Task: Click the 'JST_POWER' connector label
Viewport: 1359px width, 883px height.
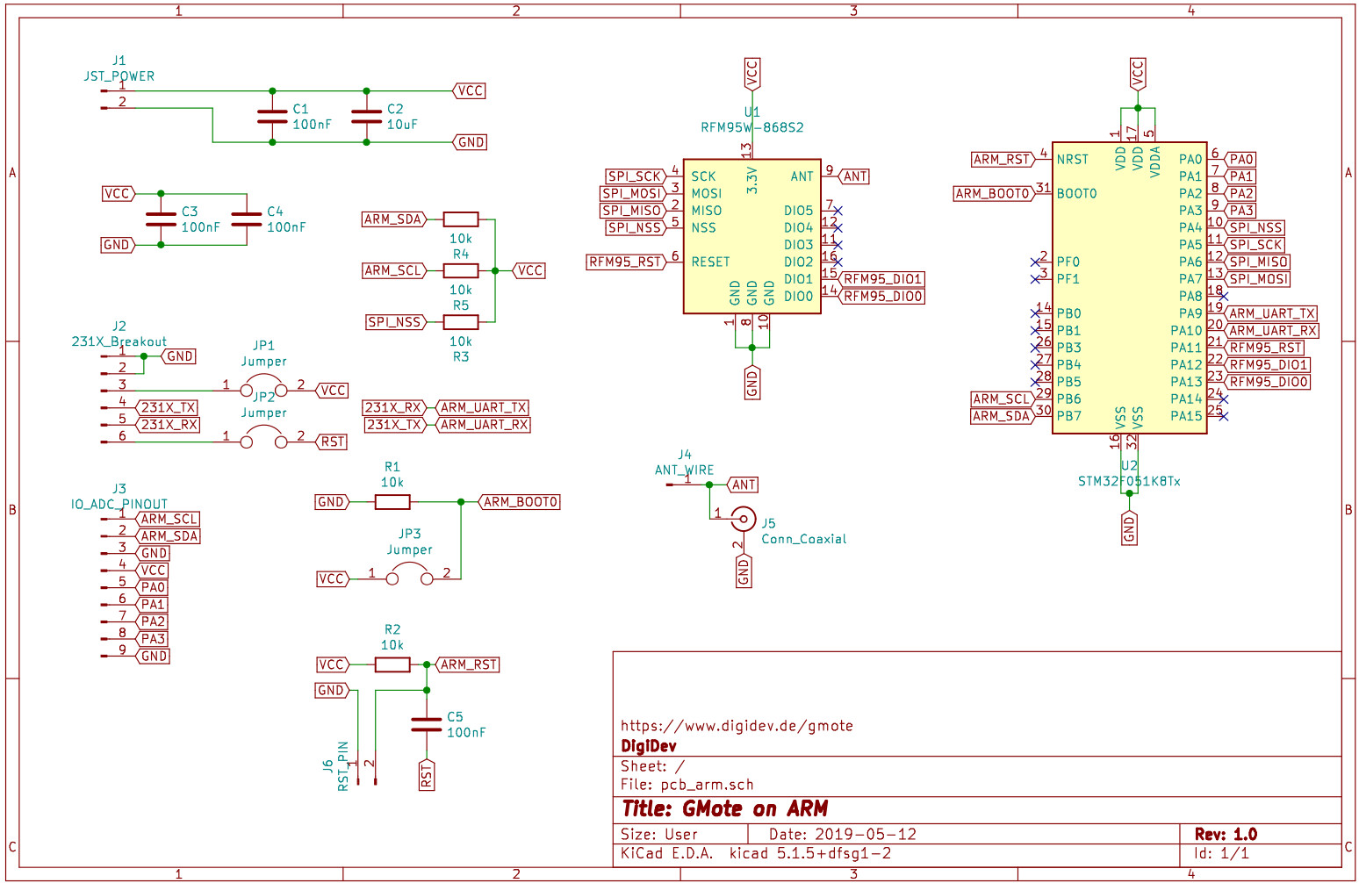Action: pyautogui.click(x=119, y=76)
